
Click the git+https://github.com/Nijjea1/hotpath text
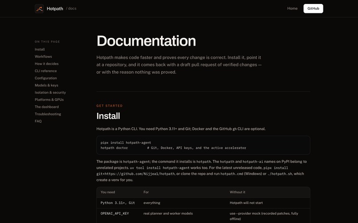135,174
